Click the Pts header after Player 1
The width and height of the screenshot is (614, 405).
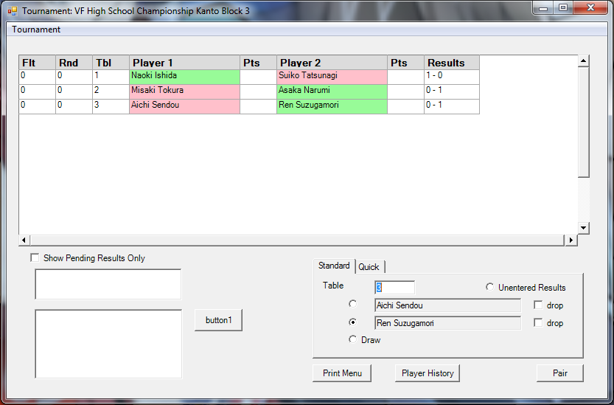(x=259, y=63)
